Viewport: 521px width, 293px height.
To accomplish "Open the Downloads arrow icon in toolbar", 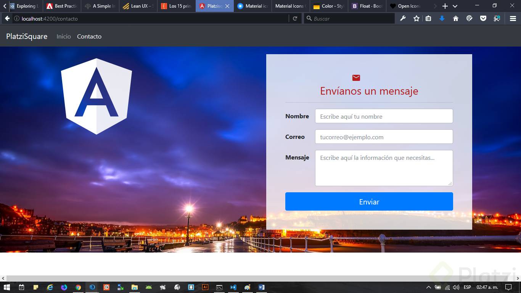I will (442, 18).
